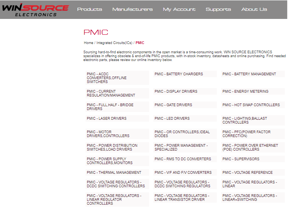Open PMIC - ACDC Converters, Offline Switchers
288x207 pixels.
point(117,78)
